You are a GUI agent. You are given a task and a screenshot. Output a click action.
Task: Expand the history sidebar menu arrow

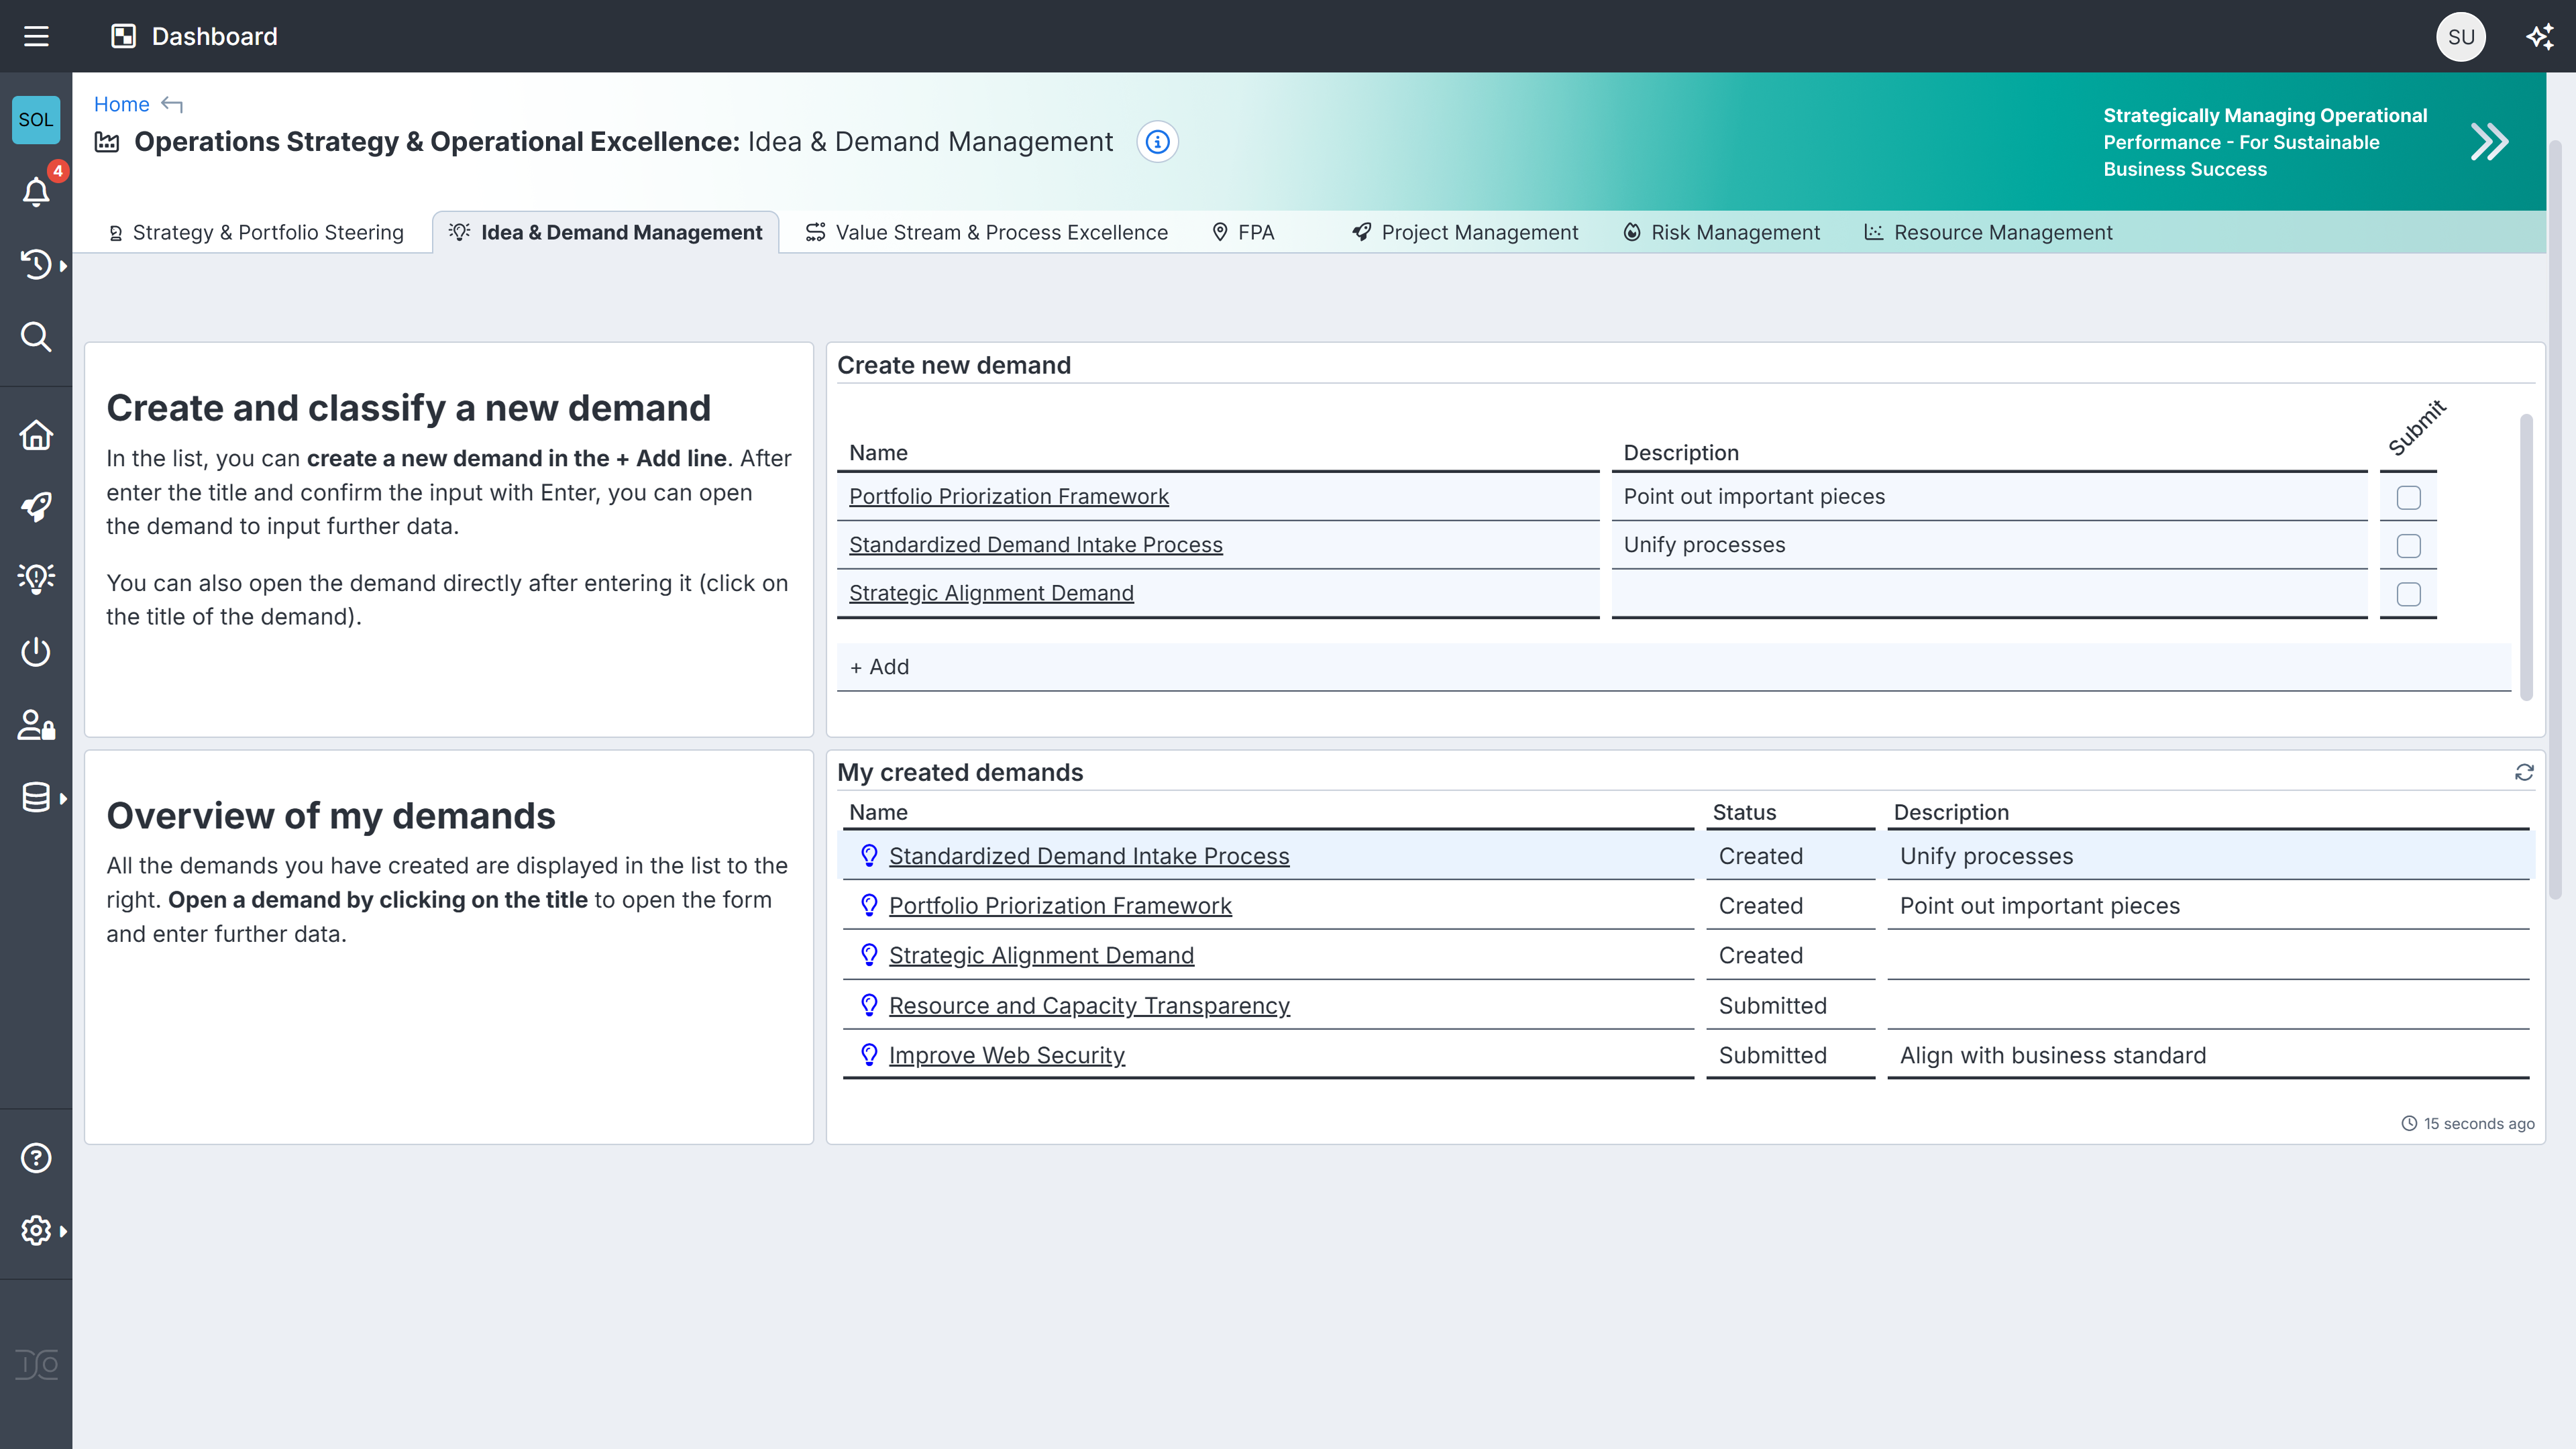[x=63, y=265]
